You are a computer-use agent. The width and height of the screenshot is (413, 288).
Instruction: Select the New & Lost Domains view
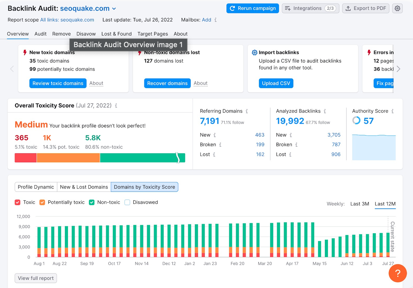point(84,187)
